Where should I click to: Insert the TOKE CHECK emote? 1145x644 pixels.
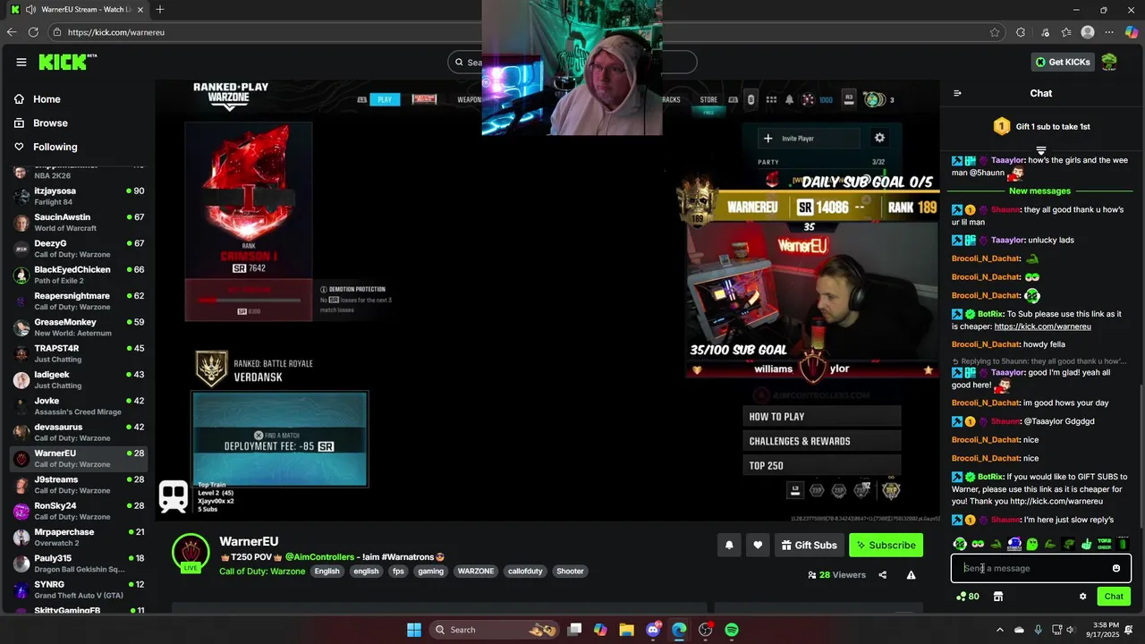tap(1105, 543)
